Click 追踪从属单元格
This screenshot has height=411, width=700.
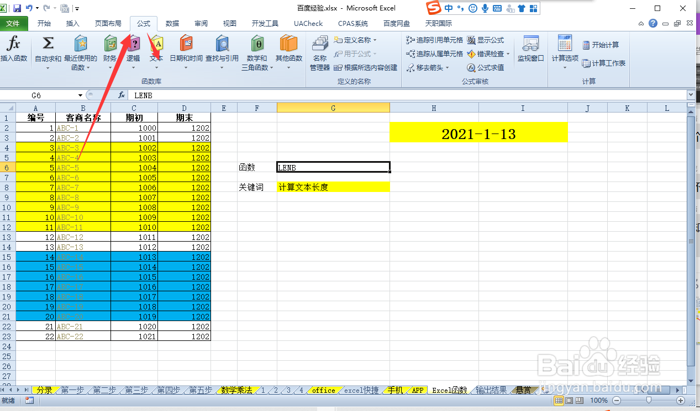434,54
